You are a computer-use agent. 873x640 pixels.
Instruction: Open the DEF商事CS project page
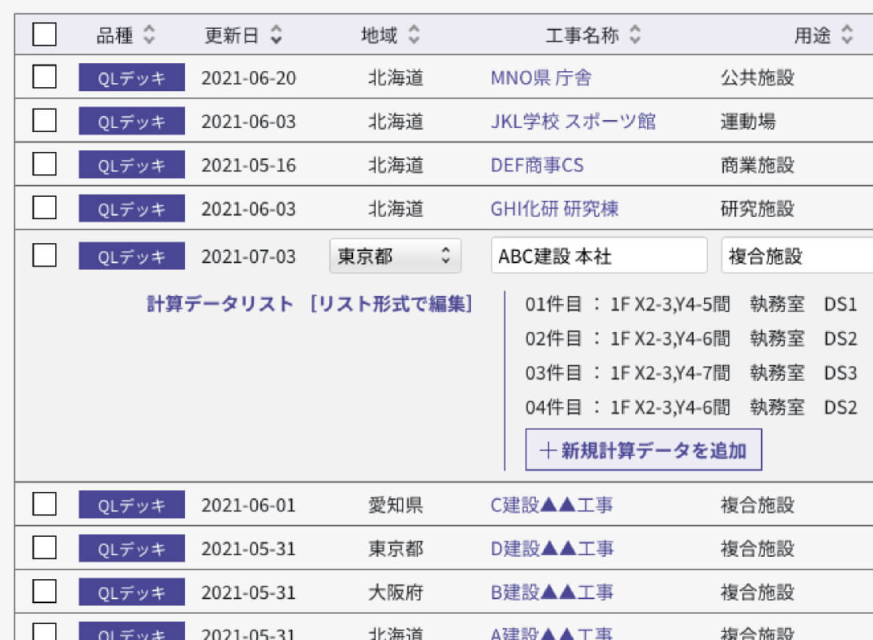pyautogui.click(x=537, y=166)
